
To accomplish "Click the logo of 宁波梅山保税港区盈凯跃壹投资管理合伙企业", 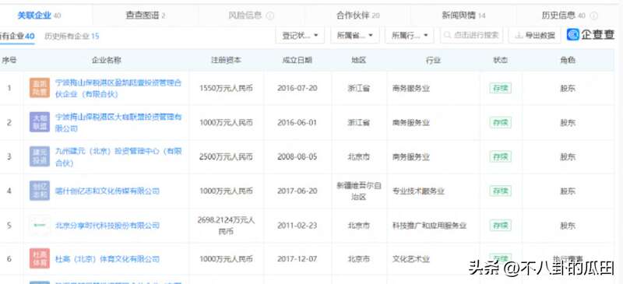I will point(40,88).
